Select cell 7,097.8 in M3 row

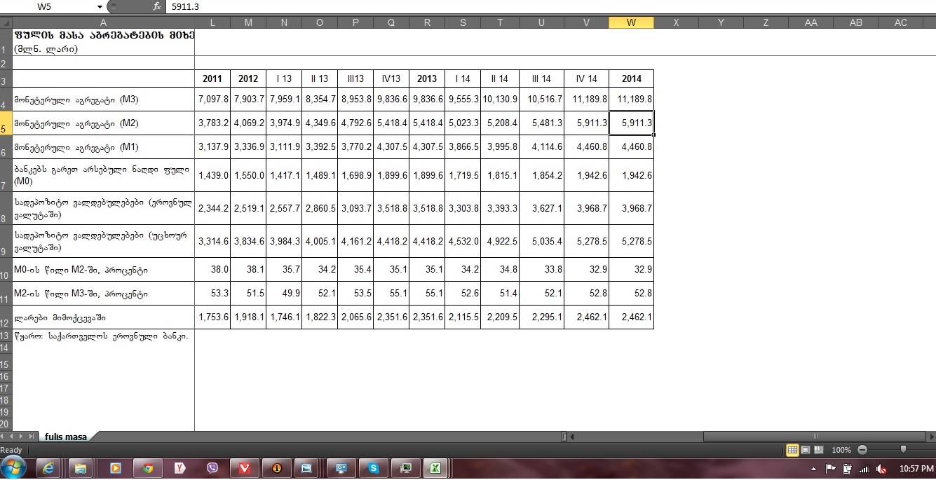pos(212,100)
